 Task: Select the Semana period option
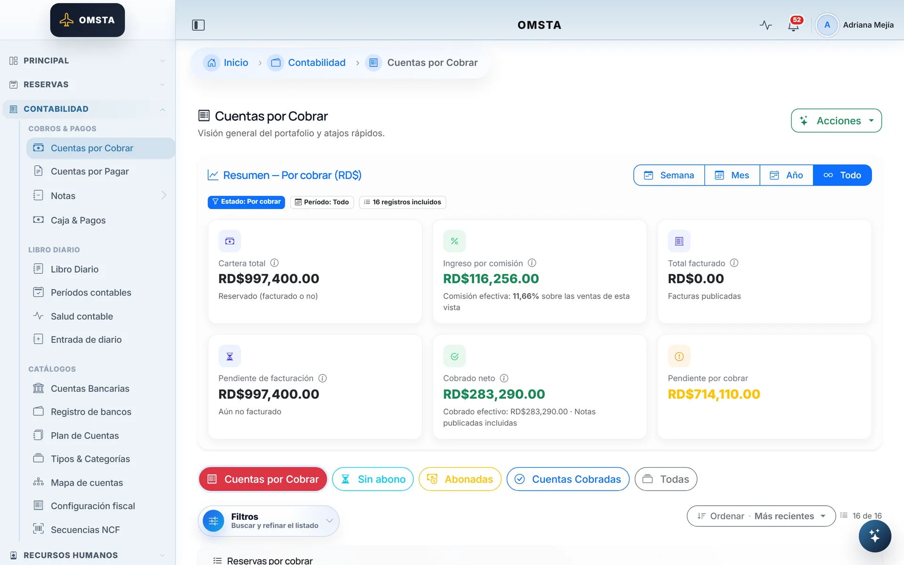pyautogui.click(x=669, y=175)
